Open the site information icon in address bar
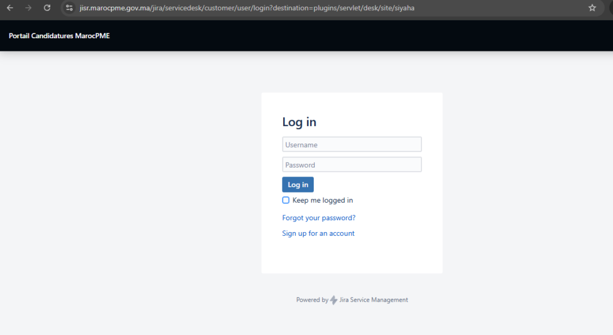Viewport: 613px width, 335px height. coord(69,8)
